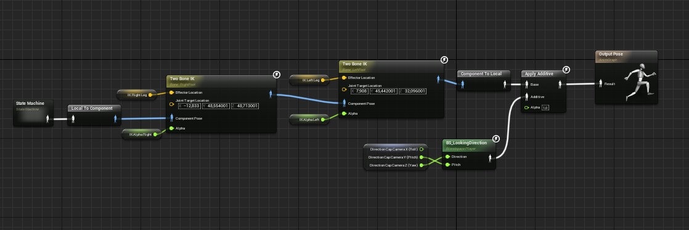Viewport: 689px width, 230px height.
Task: Click Component To Local output pose pin
Action: pyautogui.click(x=505, y=84)
